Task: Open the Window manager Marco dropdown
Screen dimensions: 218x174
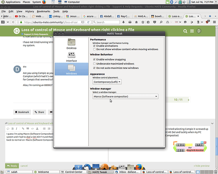Action: (x=126, y=96)
